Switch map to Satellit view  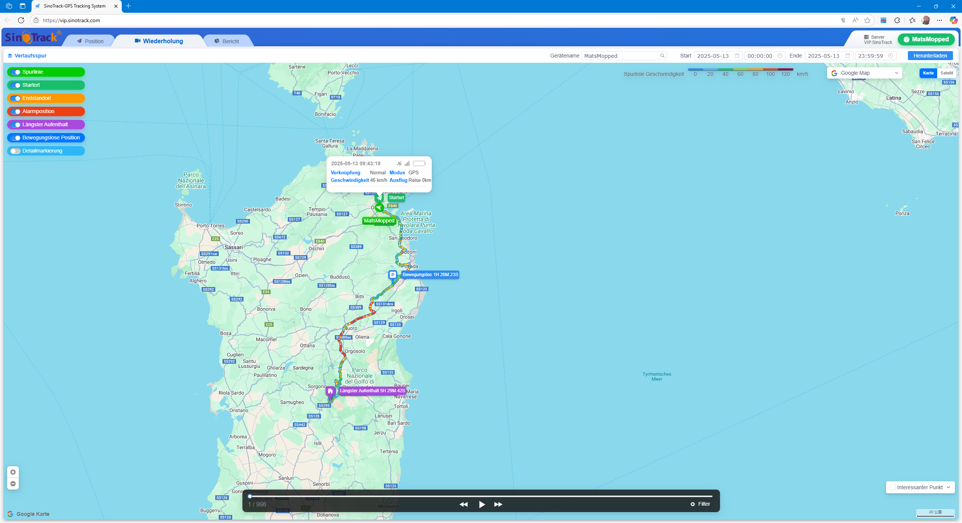point(947,73)
